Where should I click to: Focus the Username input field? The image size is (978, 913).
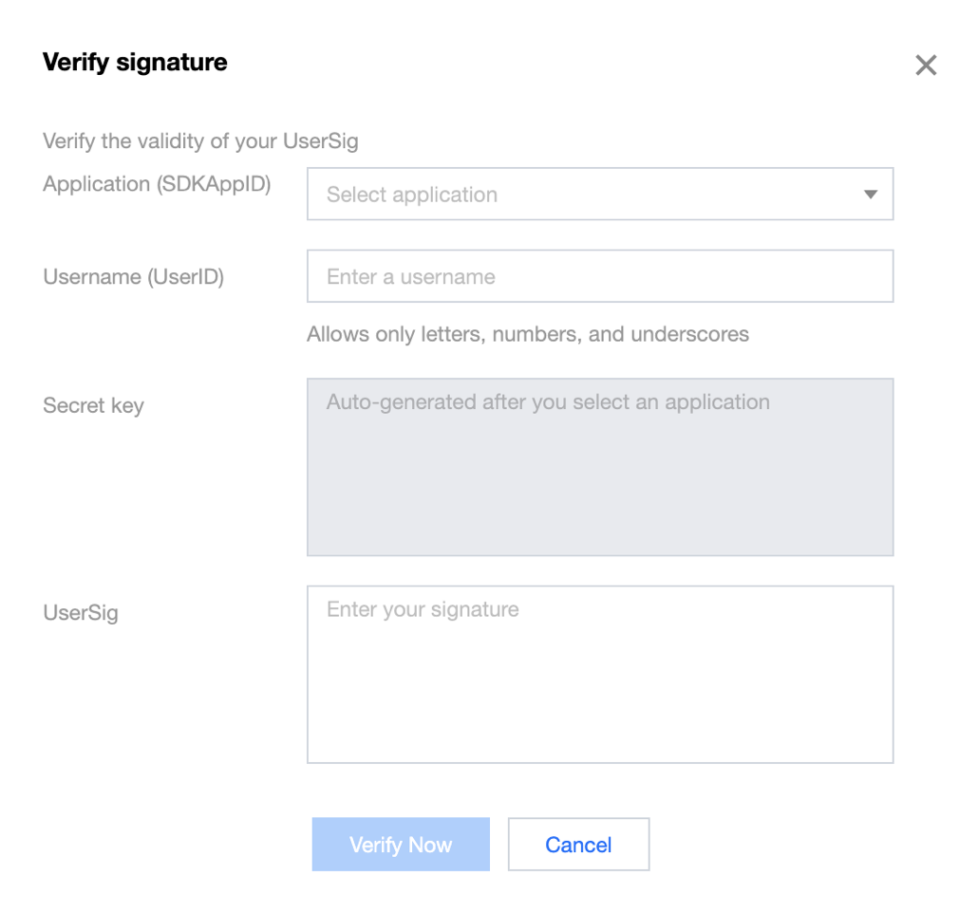point(599,276)
